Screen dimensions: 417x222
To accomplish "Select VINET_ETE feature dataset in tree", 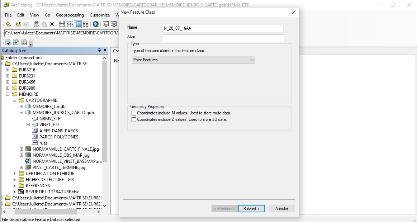I will click(49, 125).
